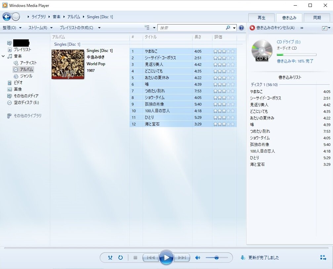The image size is (333, 269).
Task: Expand more burn commands chevron
Action: (x=302, y=28)
